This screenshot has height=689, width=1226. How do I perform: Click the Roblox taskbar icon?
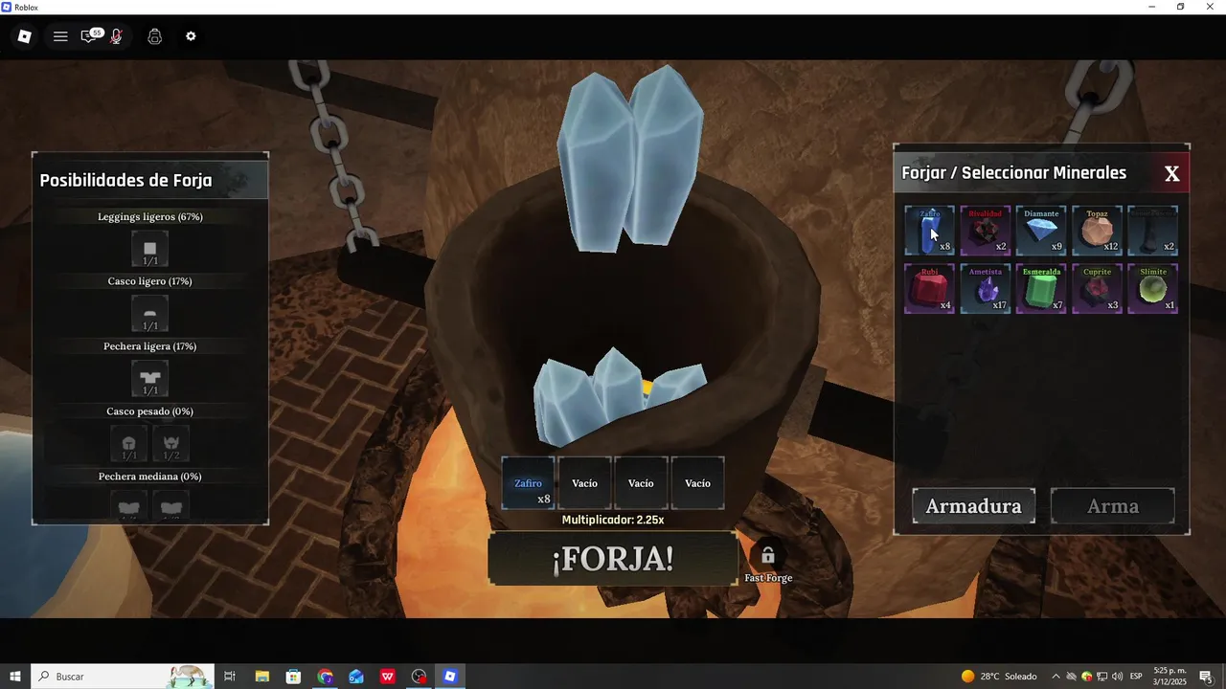450,677
